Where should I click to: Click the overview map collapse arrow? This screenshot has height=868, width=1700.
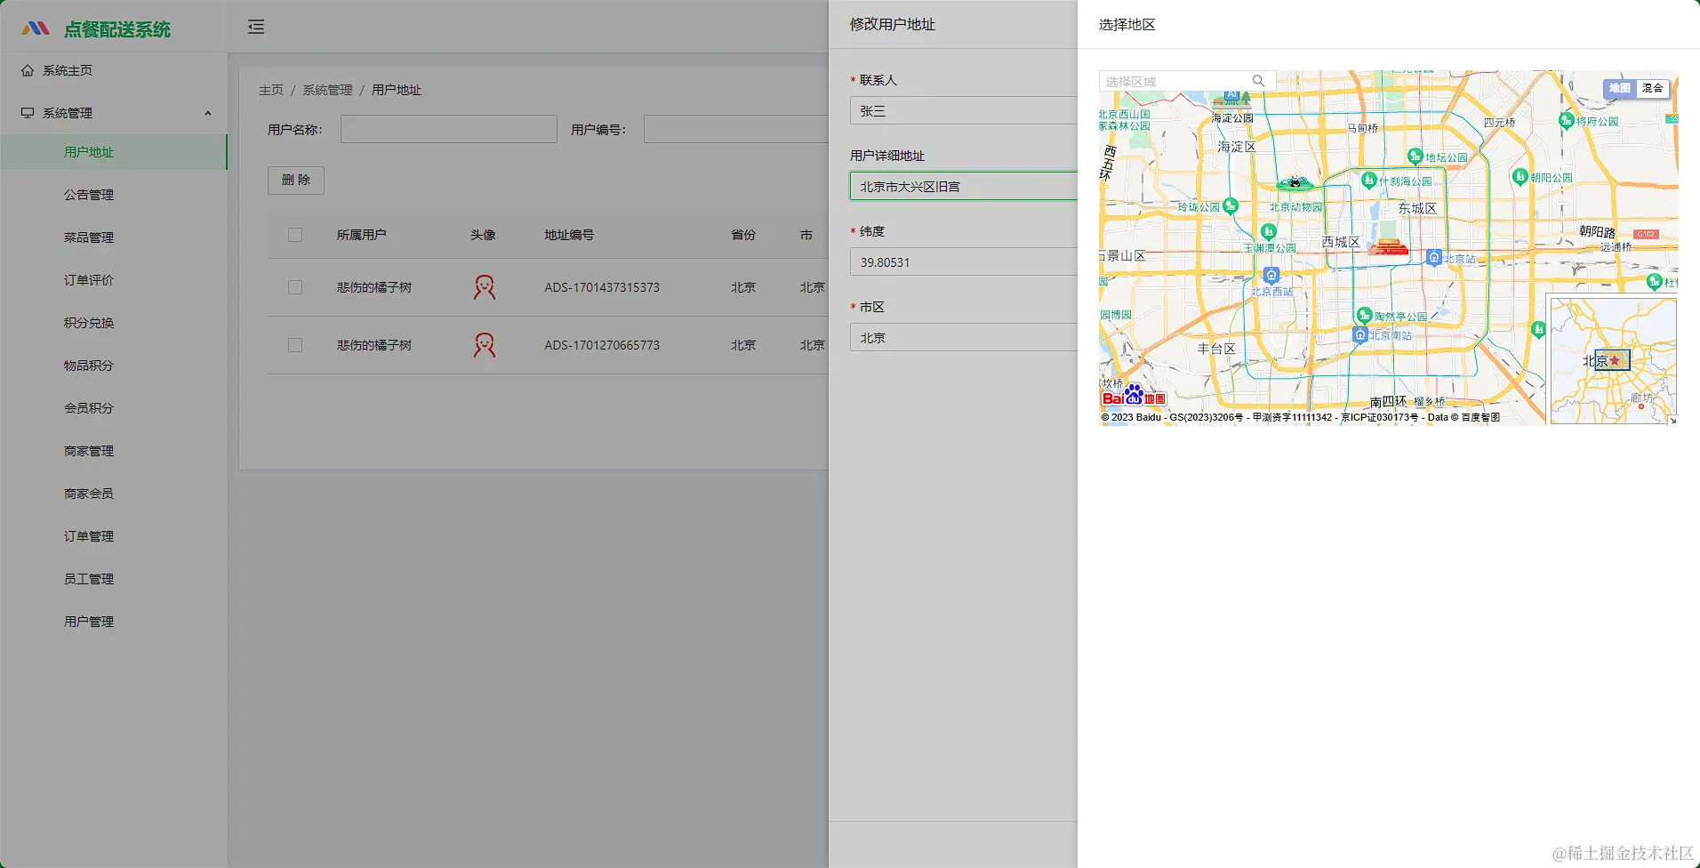(1672, 421)
